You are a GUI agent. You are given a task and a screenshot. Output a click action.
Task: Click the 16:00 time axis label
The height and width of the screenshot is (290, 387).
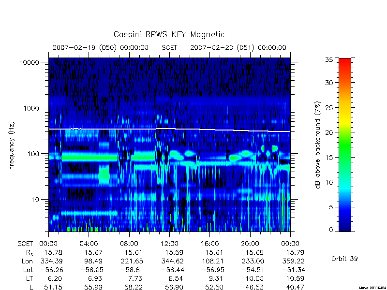pos(210,244)
